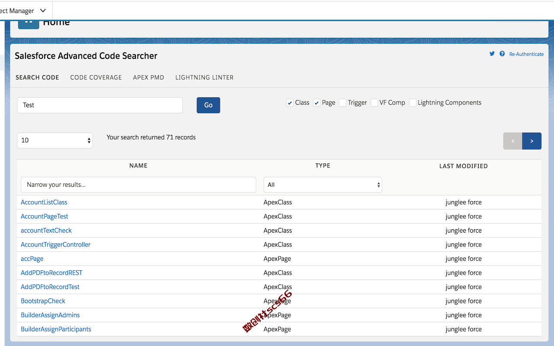
Task: Uncheck the Class checkbox
Action: point(290,103)
